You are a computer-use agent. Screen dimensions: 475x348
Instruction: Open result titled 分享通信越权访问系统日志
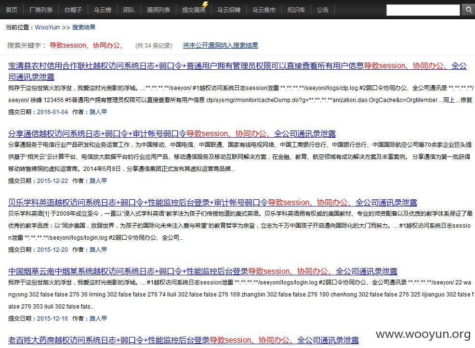pyautogui.click(x=172, y=133)
